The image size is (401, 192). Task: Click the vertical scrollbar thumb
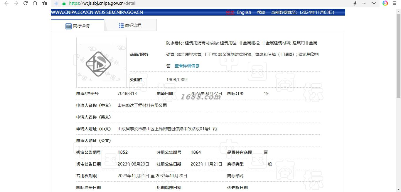click(x=398, y=55)
